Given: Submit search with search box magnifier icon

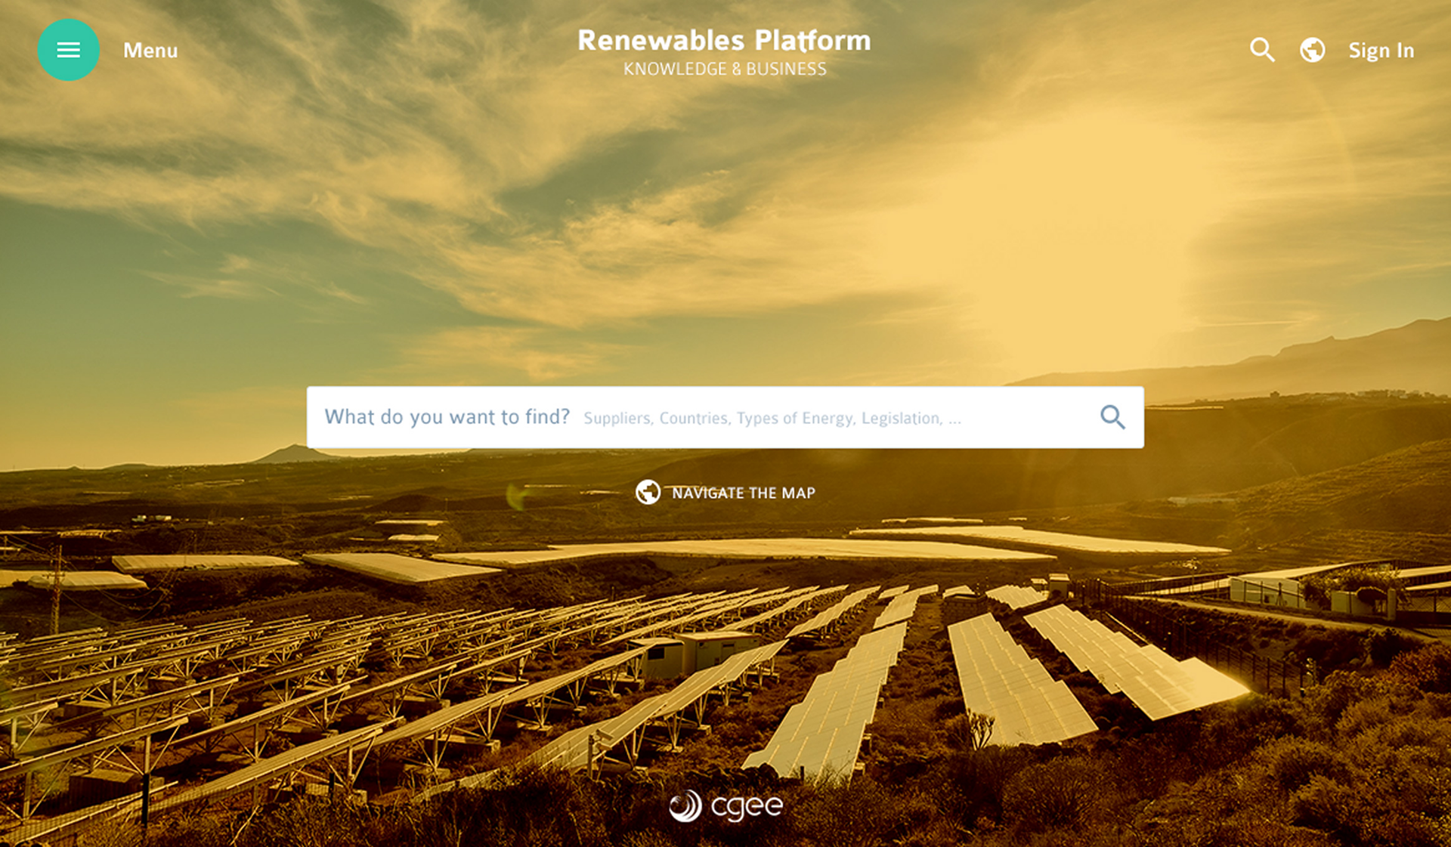Looking at the screenshot, I should tap(1112, 417).
